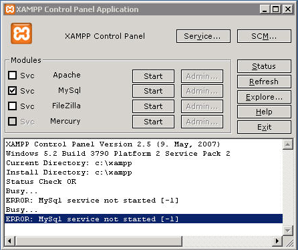
Task: Open the Service... dialog
Action: click(203, 36)
